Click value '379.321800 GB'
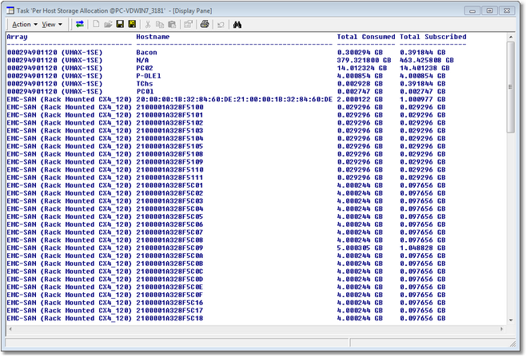This screenshot has height=357, width=526. (364, 61)
